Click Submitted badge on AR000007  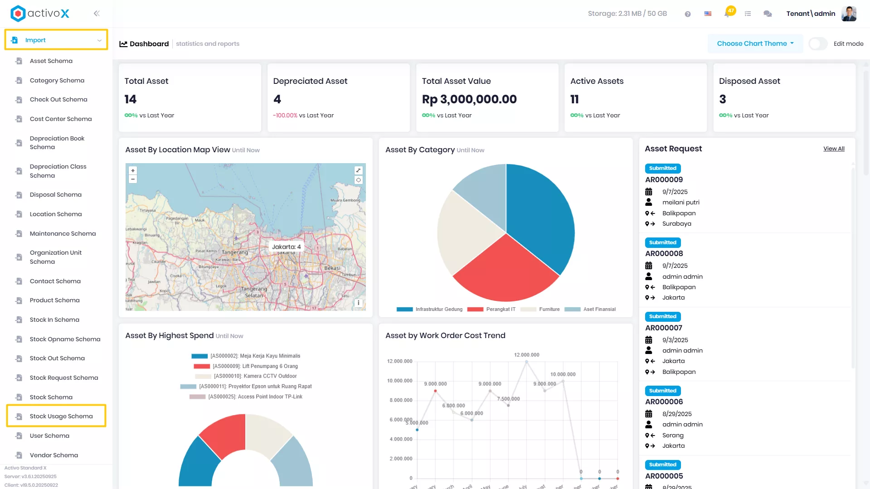coord(663,317)
